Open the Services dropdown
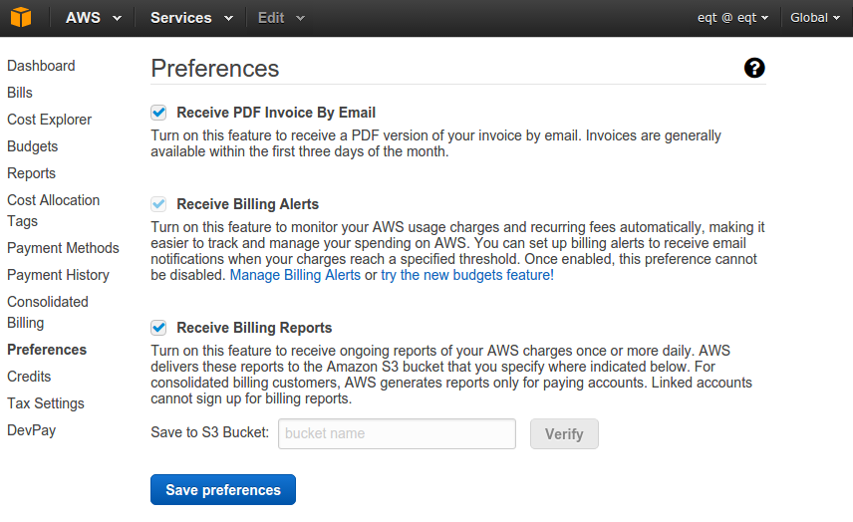The height and width of the screenshot is (522, 853). [192, 18]
